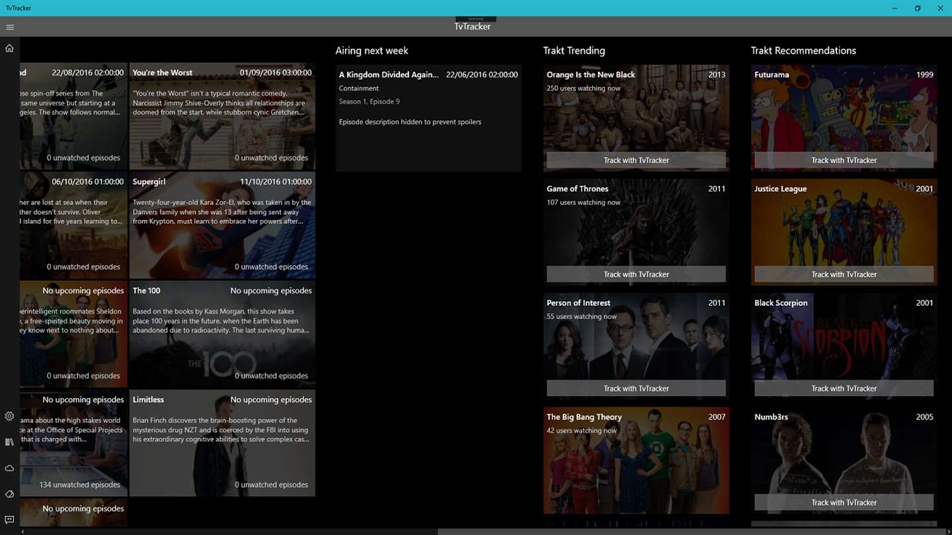This screenshot has width=952, height=535.
Task: Click the Justice League title text
Action: pos(781,189)
